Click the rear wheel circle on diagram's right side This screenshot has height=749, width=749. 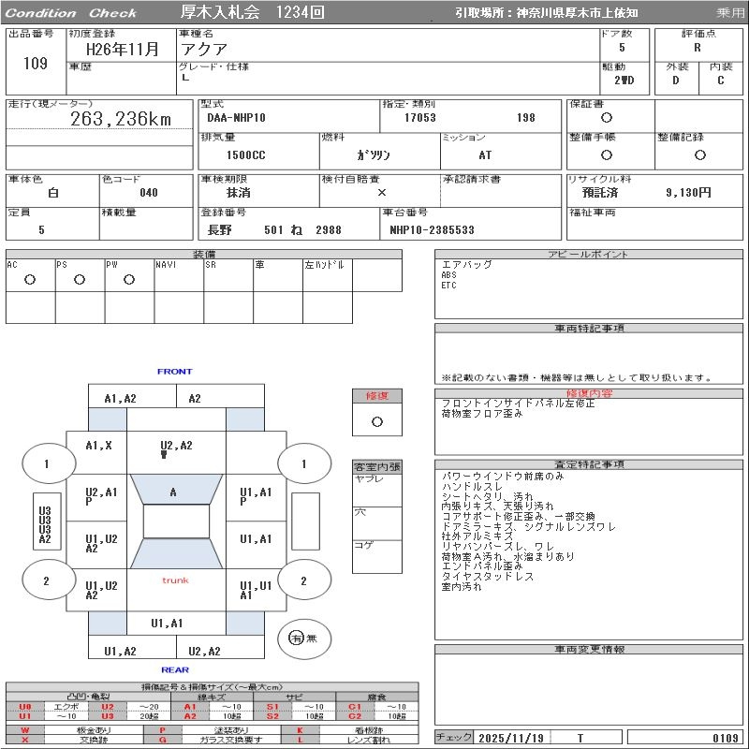[303, 580]
